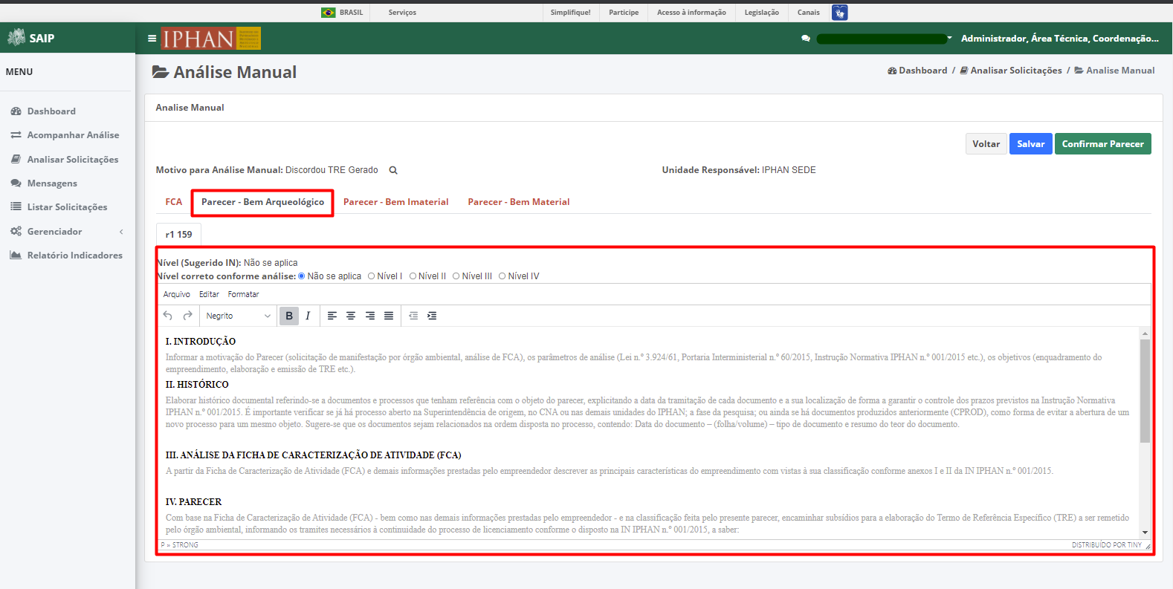Open the chat messages icon in header
This screenshot has height=589, width=1173.
click(806, 39)
